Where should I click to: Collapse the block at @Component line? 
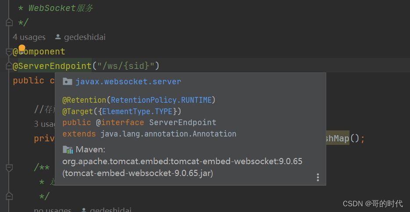pos(9,52)
